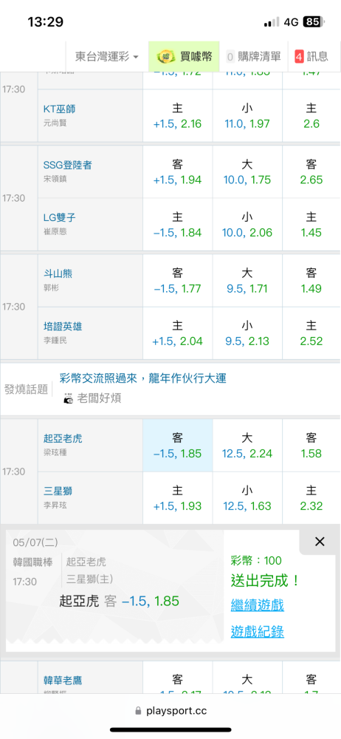Select LG雙子 小 10.0, 2.06 option
The image size is (341, 739).
(247, 225)
